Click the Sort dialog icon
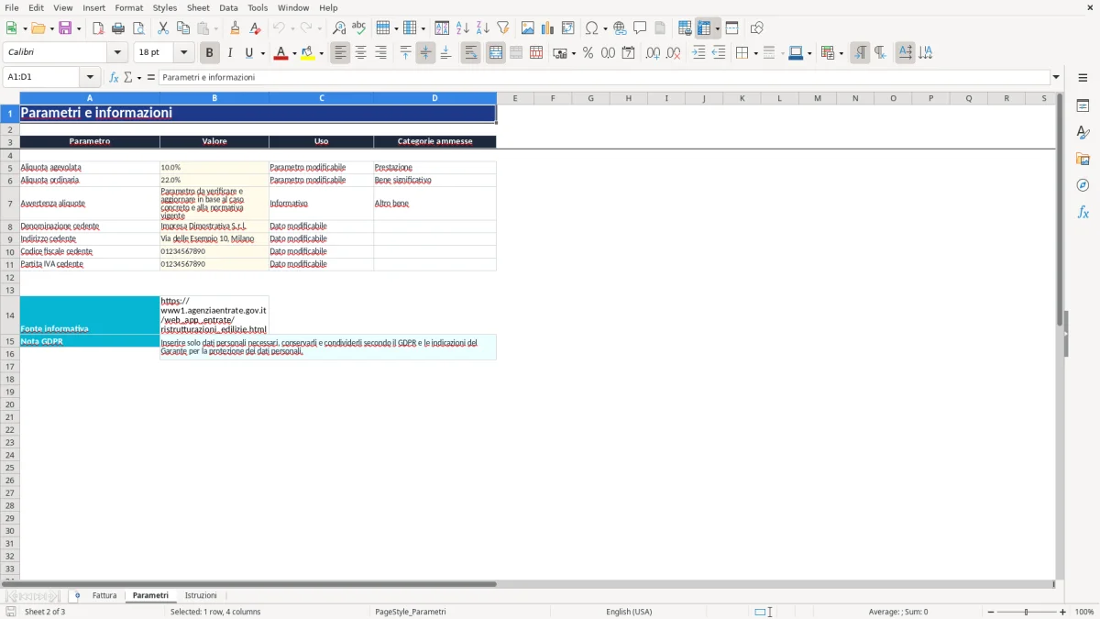The height and width of the screenshot is (619, 1100). pyautogui.click(x=442, y=28)
